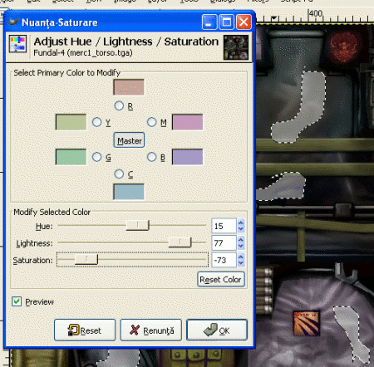Click the Saturation slider handle
Viewport: 374px width, 367px height.
(86, 259)
